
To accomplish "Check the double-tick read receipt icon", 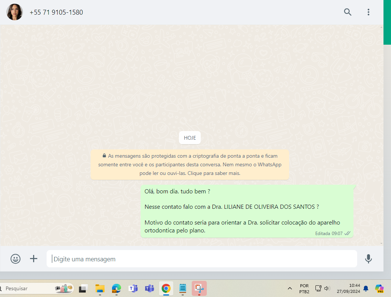I will click(347, 233).
